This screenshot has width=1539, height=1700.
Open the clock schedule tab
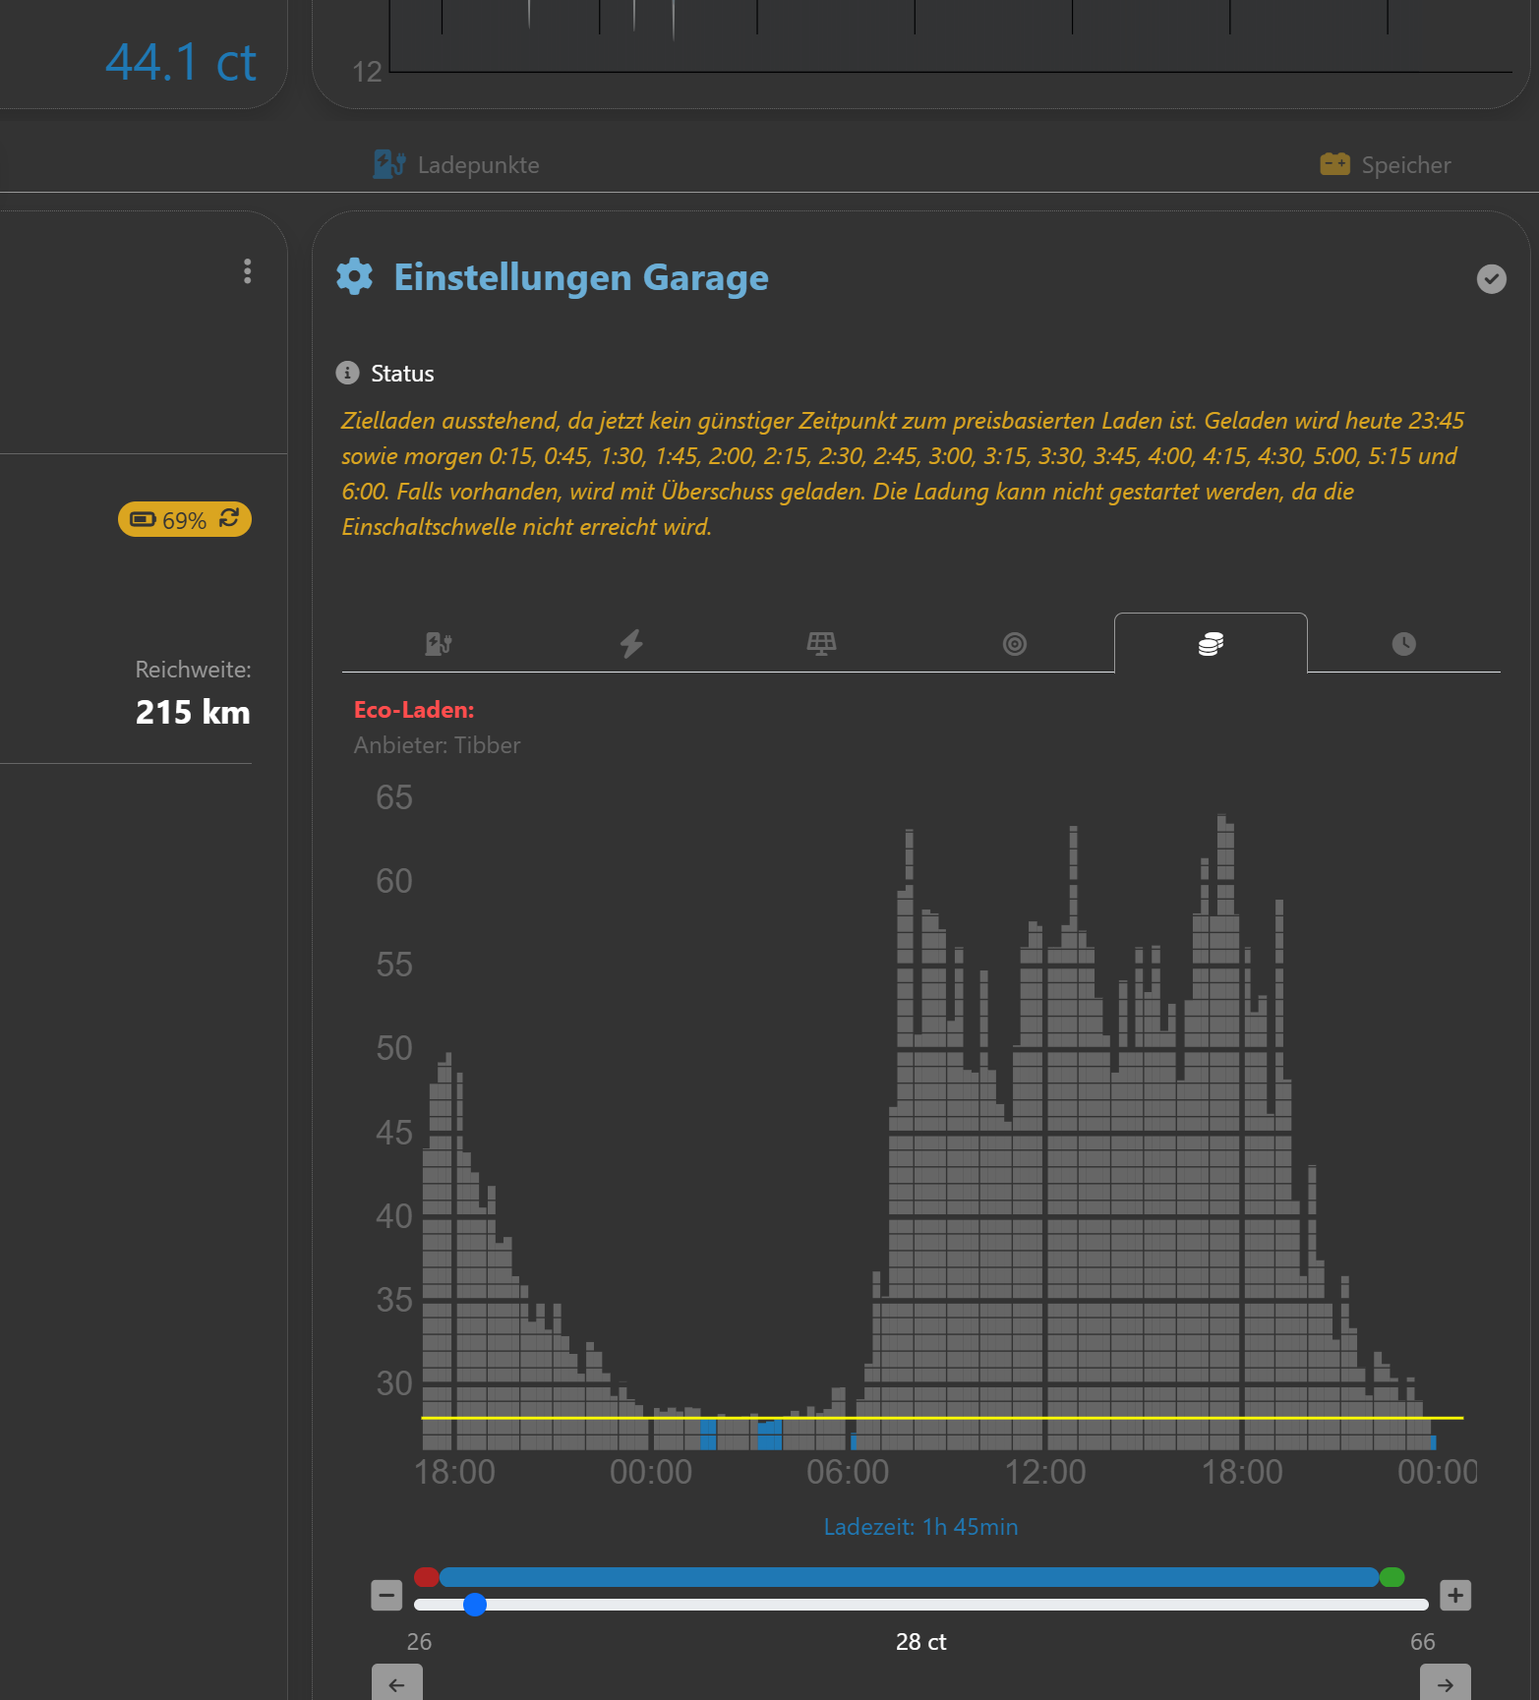pos(1403,644)
